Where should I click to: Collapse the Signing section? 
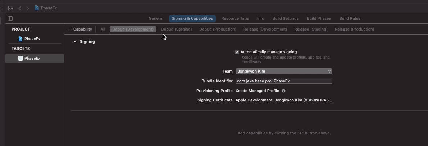[75, 41]
